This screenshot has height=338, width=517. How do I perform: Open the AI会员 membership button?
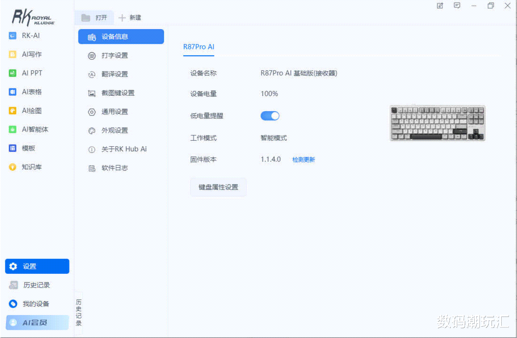pos(37,323)
